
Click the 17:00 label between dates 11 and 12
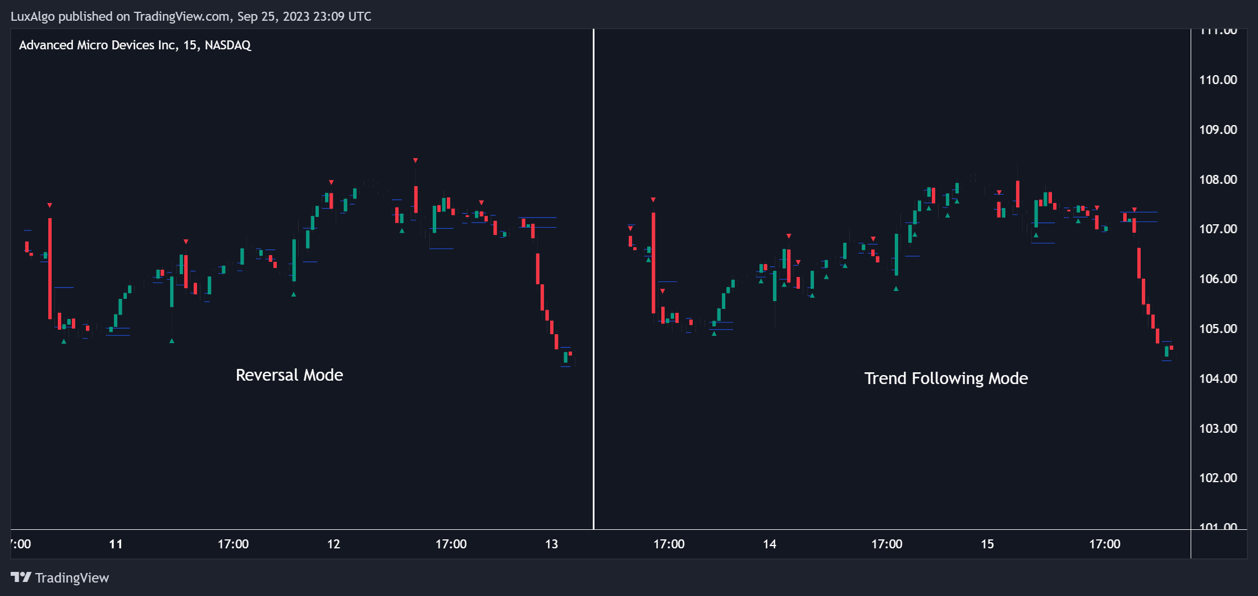click(233, 544)
